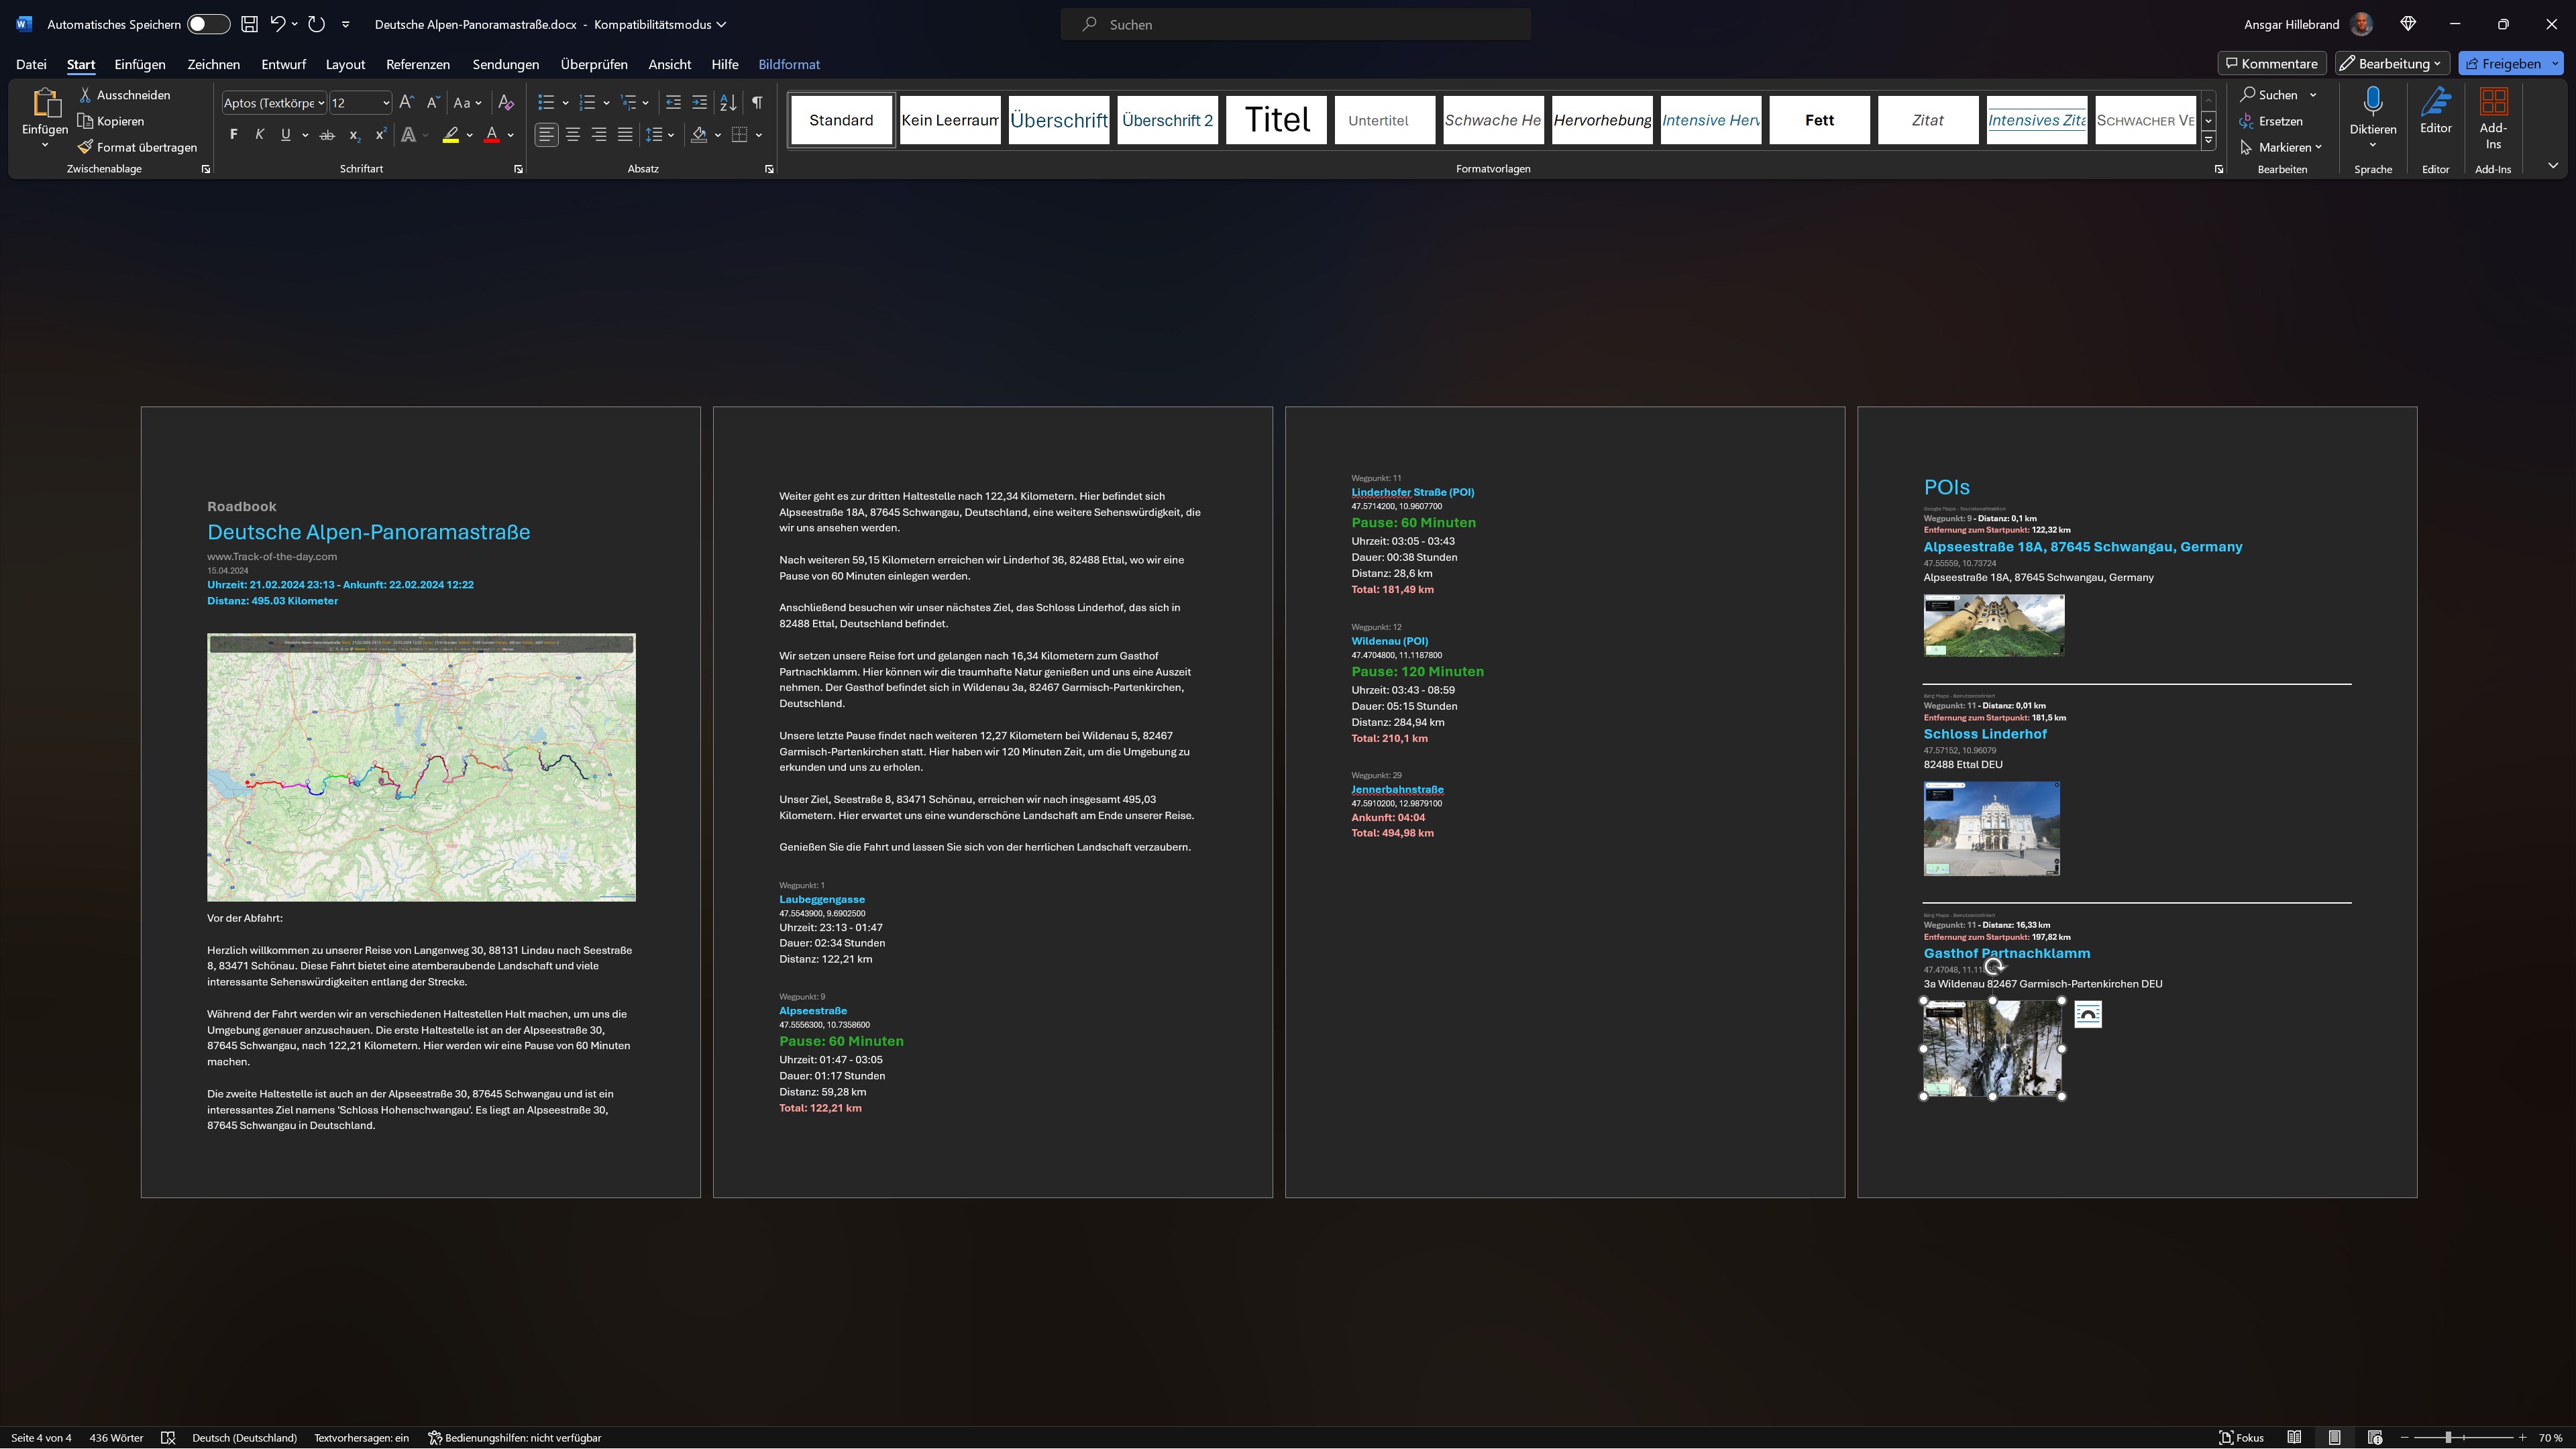
Task: Expand the font size dropdown showing 12
Action: click(386, 103)
